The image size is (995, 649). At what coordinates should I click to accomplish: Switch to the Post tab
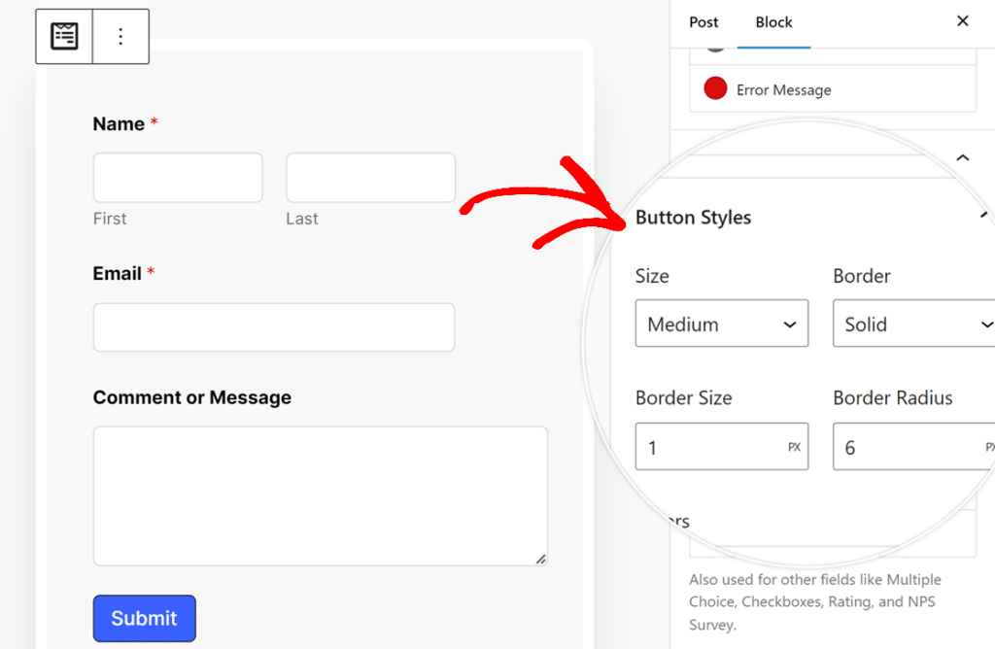pyautogui.click(x=703, y=22)
